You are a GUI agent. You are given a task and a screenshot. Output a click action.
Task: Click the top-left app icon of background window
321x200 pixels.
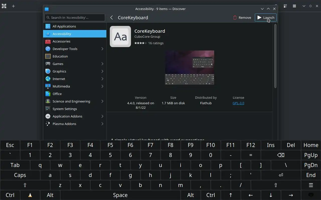[x=4, y=6]
